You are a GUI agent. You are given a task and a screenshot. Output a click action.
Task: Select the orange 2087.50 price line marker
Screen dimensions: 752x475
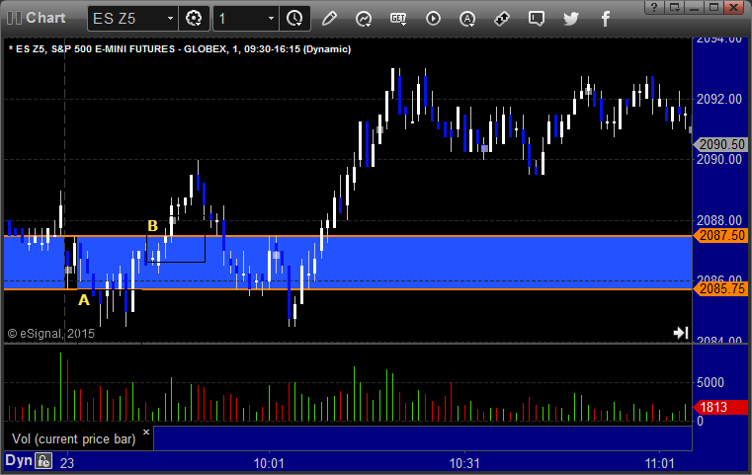[720, 236]
